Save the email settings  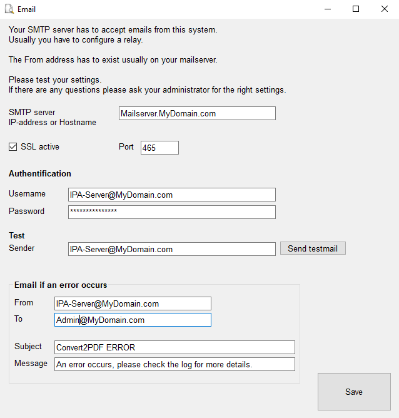pos(354,392)
